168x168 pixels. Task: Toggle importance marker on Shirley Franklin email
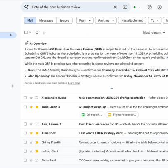click(37, 142)
